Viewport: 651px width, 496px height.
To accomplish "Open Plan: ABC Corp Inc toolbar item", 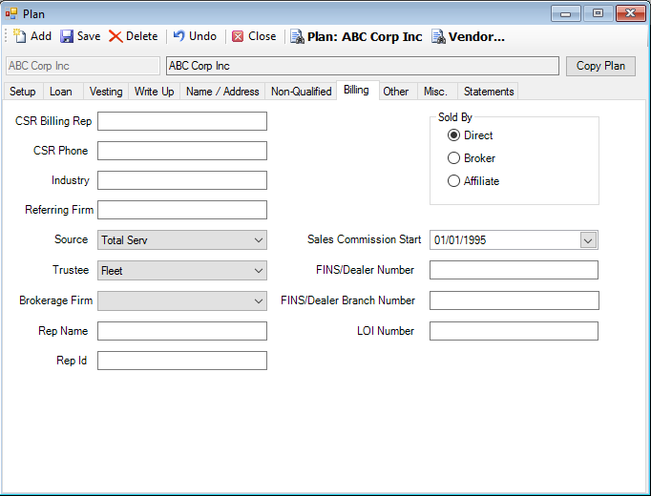I will point(356,36).
